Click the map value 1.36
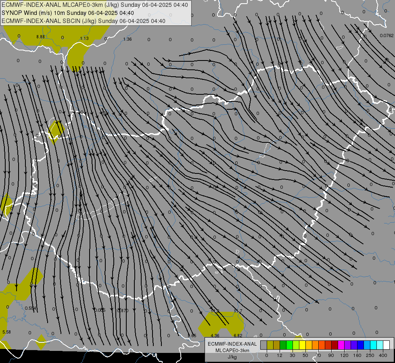 (x=127, y=39)
